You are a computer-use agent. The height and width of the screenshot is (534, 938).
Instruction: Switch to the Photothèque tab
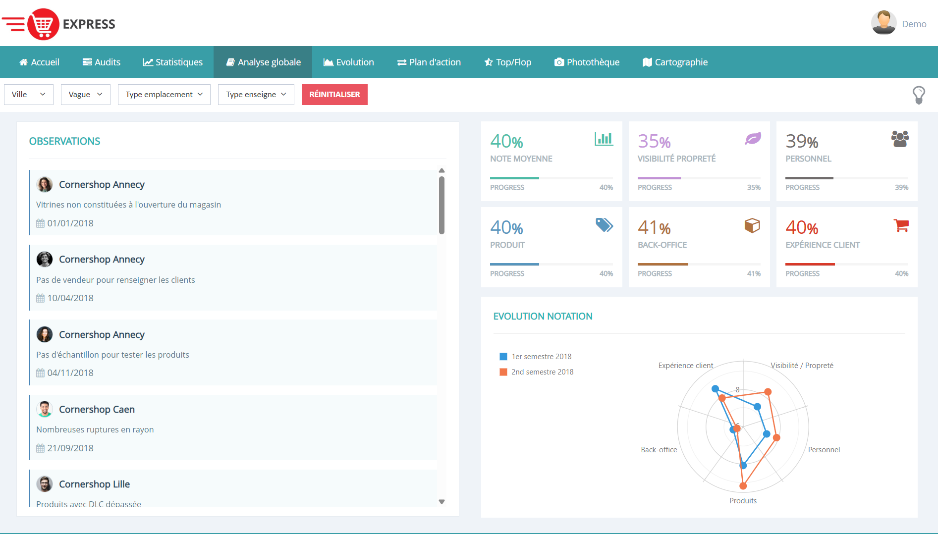pos(587,61)
